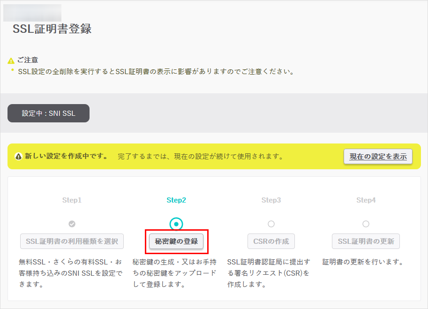Select the Step4 step label
The image size is (428, 309).
coord(366,199)
